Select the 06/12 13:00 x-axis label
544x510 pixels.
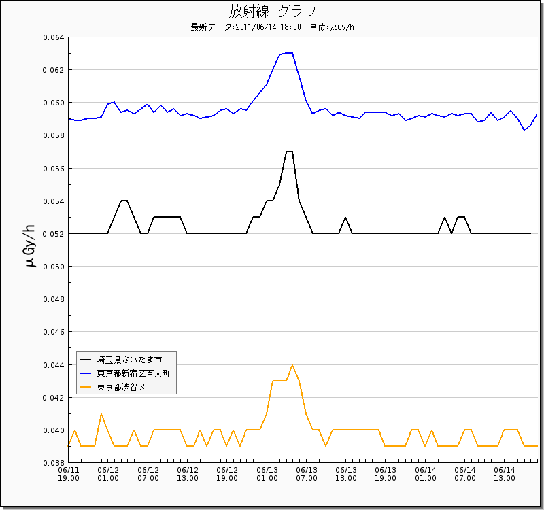pos(188,474)
